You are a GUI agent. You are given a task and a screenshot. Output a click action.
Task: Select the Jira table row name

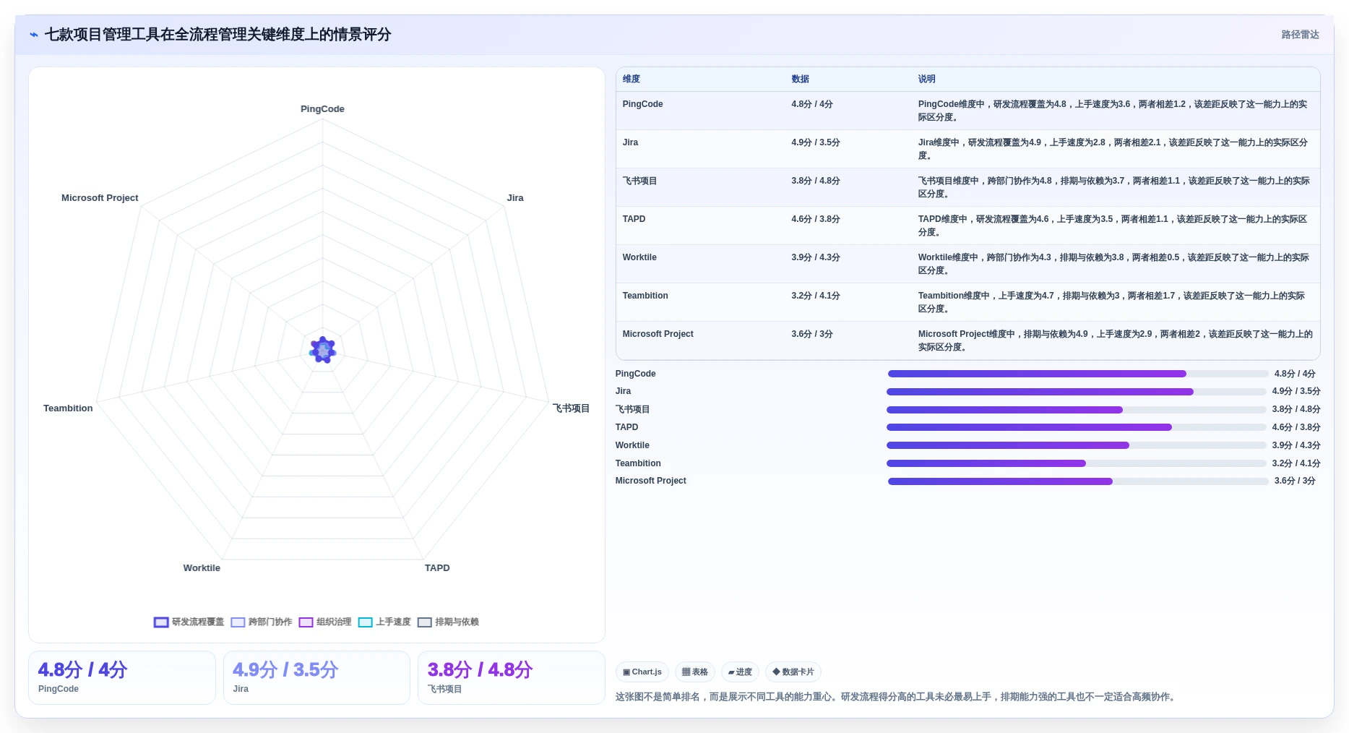630,142
